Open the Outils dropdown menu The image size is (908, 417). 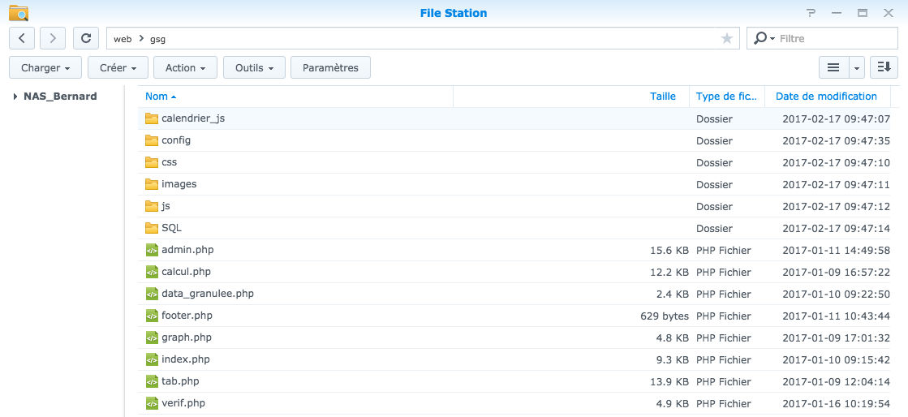point(254,68)
